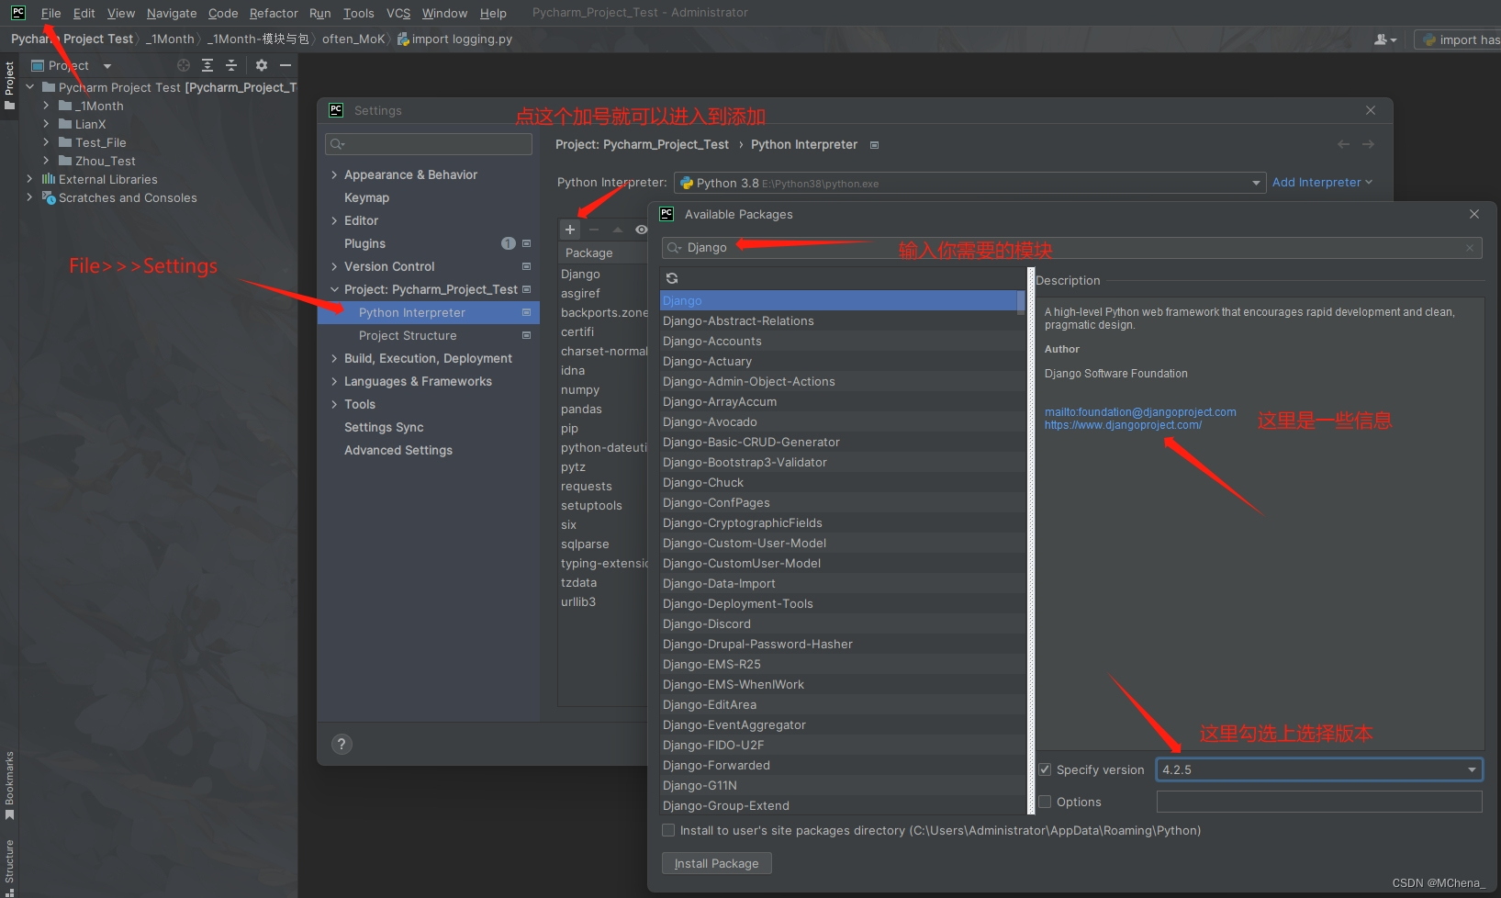Toggle the show early releases eye icon
1501x898 pixels.
pos(641,230)
